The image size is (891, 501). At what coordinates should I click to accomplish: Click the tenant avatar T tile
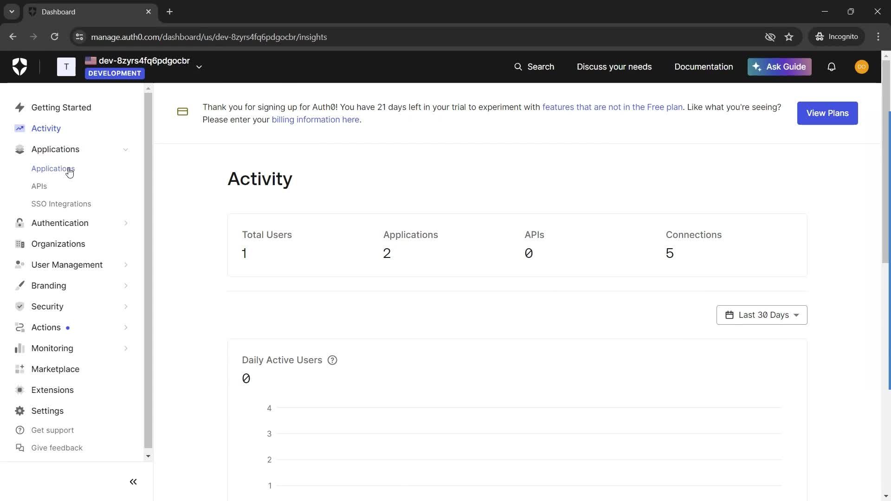[x=66, y=67]
